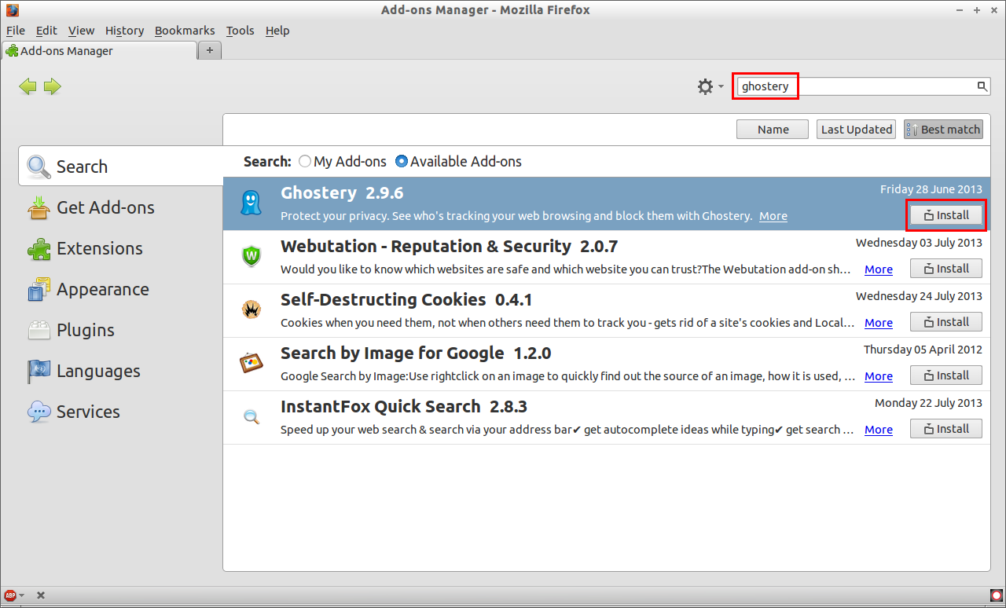Open the Get Add-ons category

point(121,207)
